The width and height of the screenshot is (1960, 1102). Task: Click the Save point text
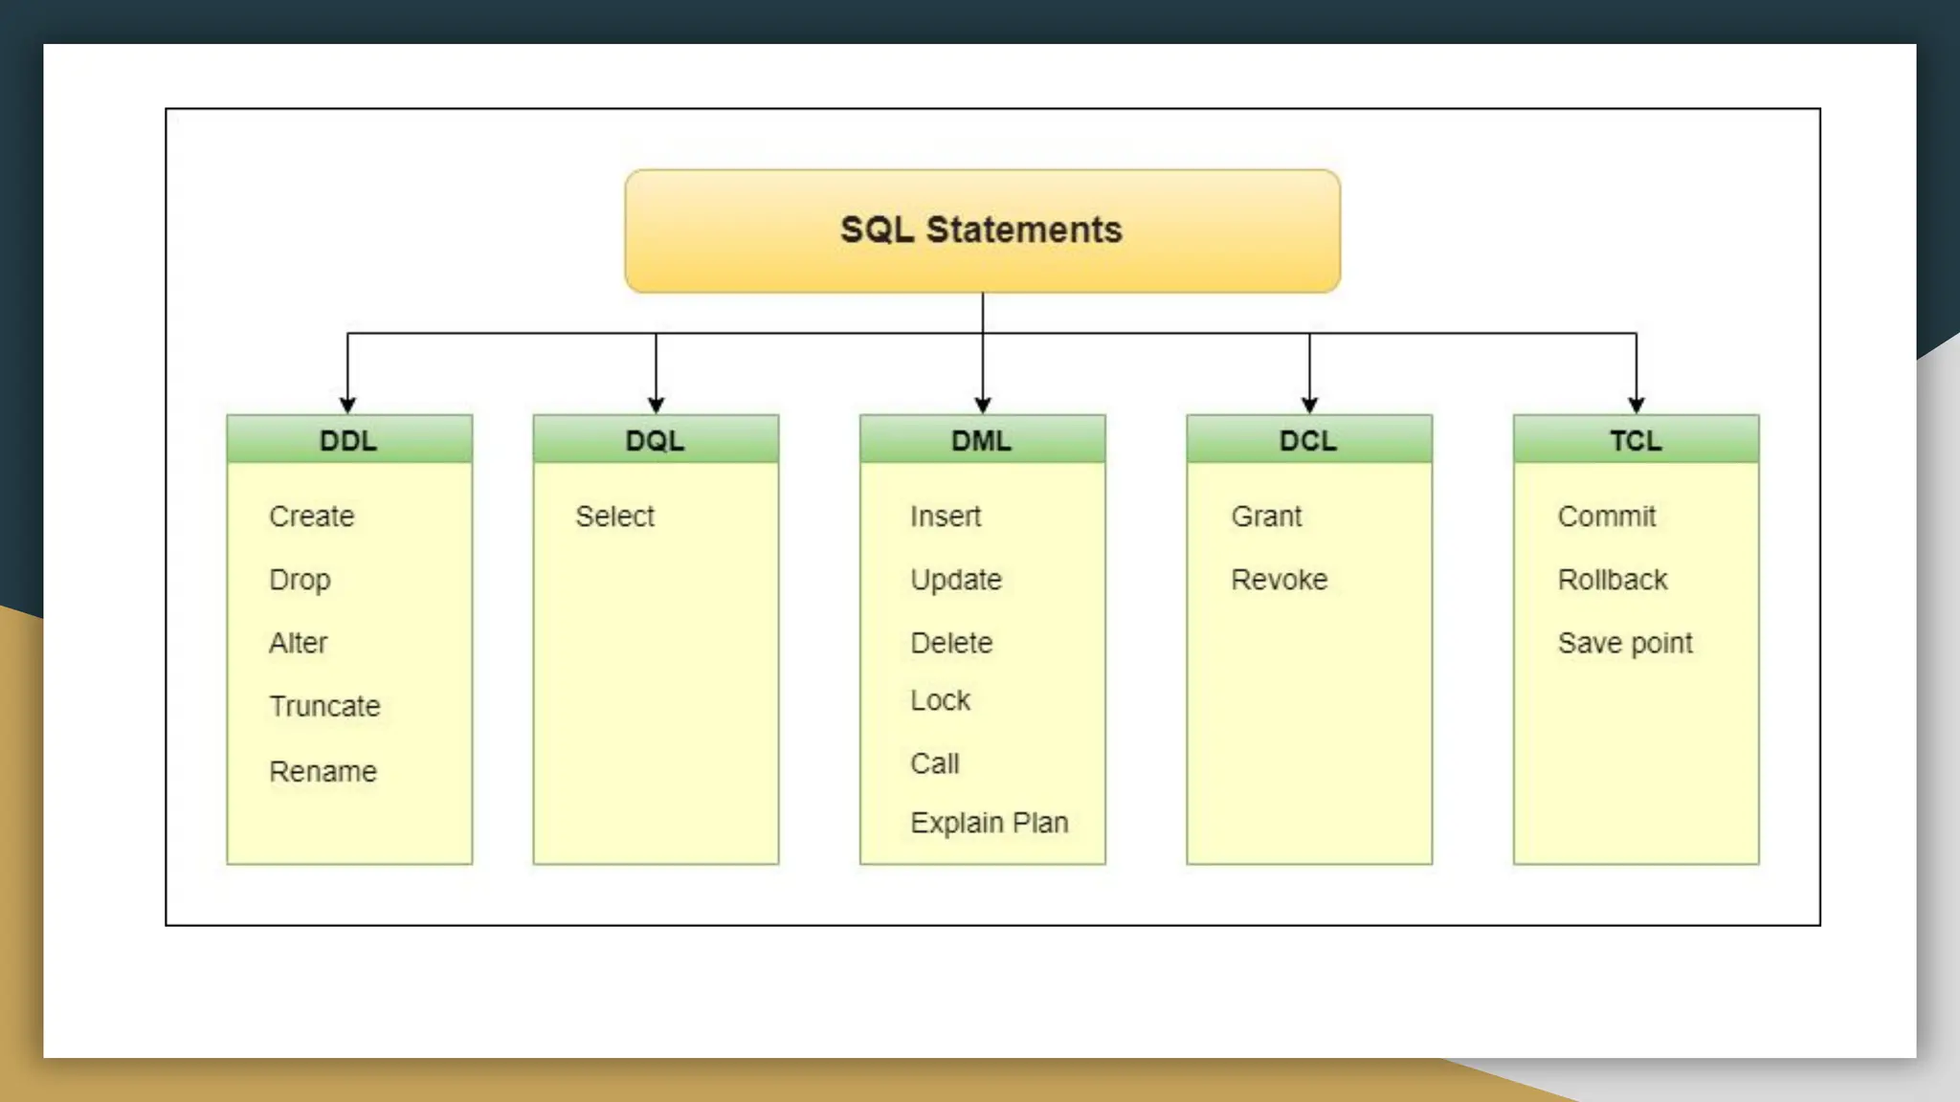coord(1625,643)
